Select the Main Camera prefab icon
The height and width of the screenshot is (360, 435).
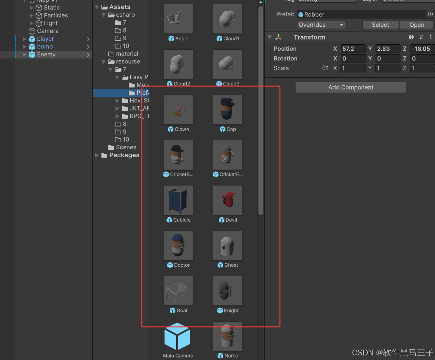[177, 336]
